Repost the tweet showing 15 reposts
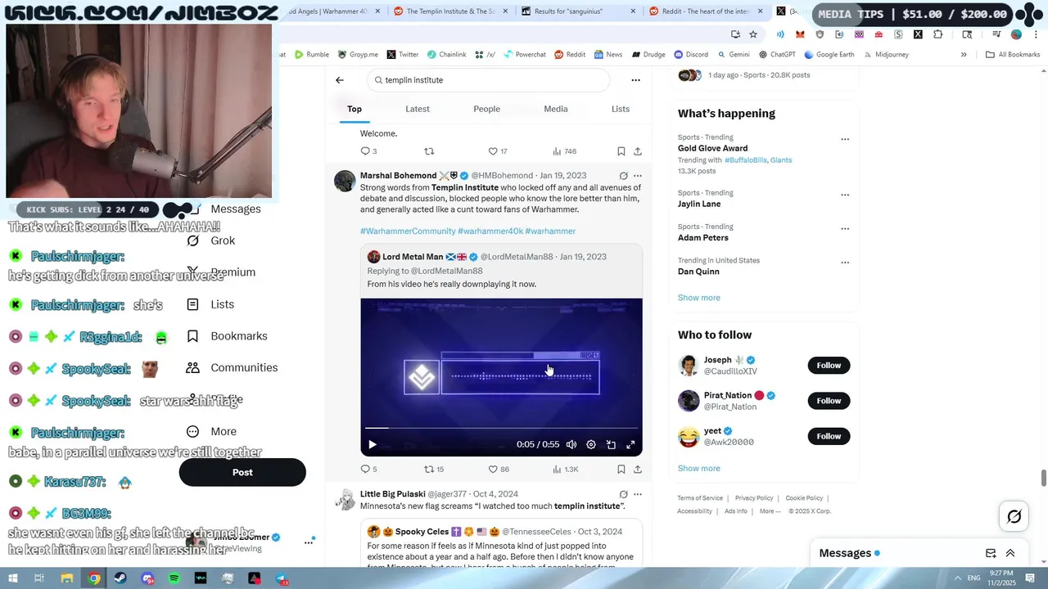The image size is (1048, 589). point(434,470)
